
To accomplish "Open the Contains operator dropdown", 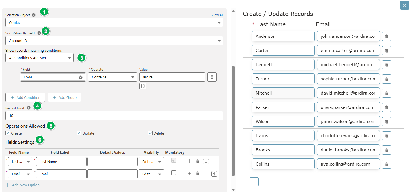I will [x=113, y=77].
